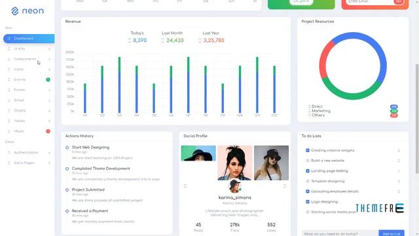This screenshot has height=236, width=419.
Task: Expand the Forms submenu arrow
Action: (49, 90)
